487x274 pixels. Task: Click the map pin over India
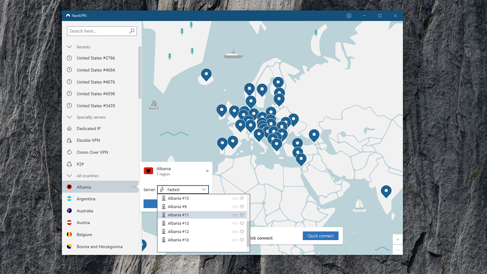(386, 191)
